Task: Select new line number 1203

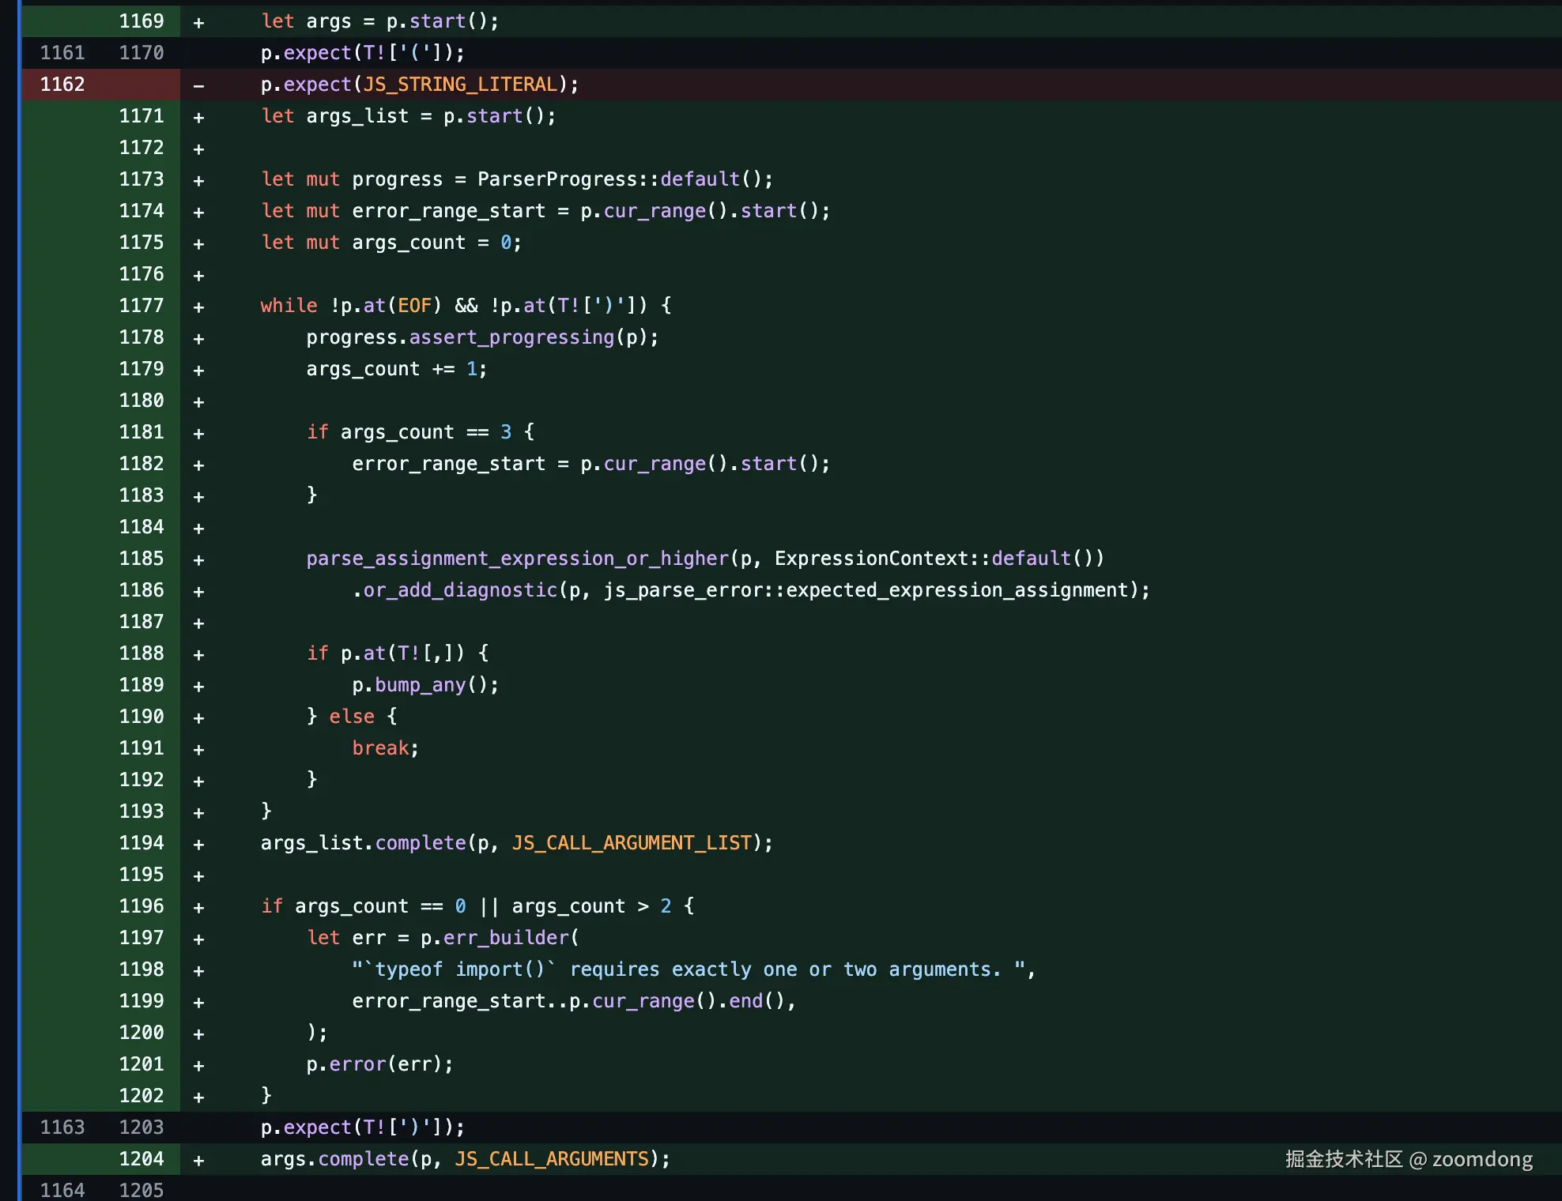Action: pos(141,1128)
